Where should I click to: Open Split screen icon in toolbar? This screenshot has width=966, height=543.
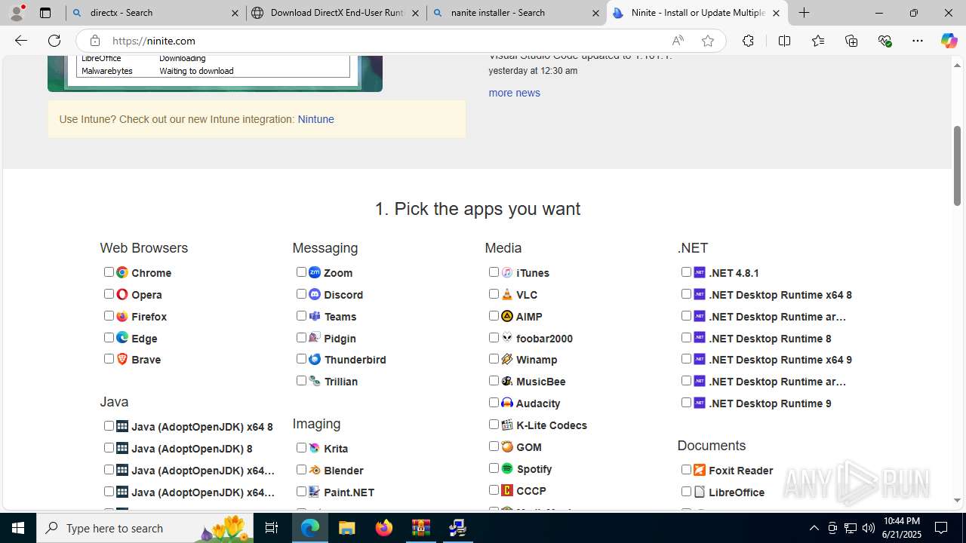pos(784,41)
